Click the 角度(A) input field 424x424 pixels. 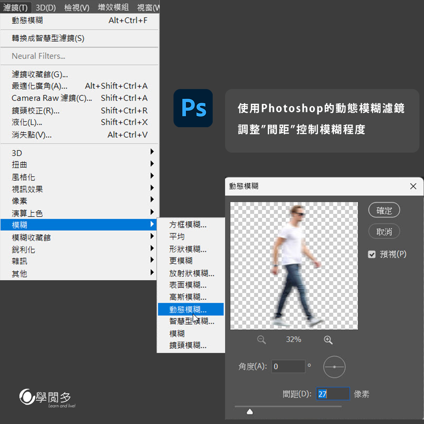pyautogui.click(x=288, y=366)
